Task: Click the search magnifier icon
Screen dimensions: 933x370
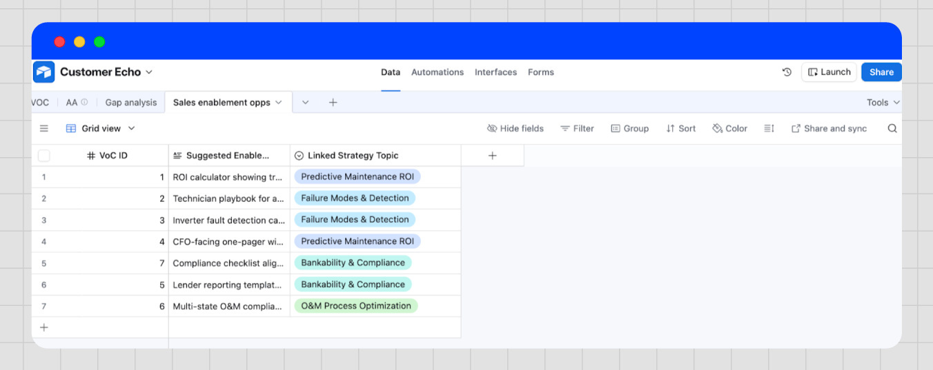Action: tap(892, 128)
